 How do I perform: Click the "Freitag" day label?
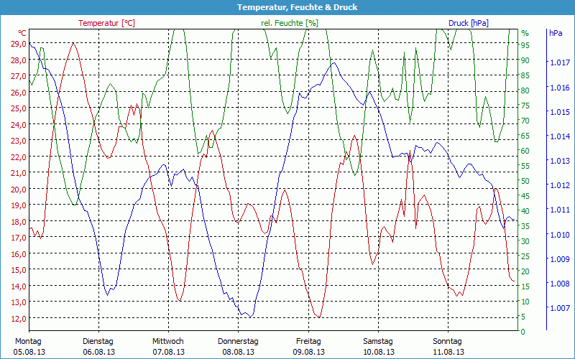[x=308, y=342]
